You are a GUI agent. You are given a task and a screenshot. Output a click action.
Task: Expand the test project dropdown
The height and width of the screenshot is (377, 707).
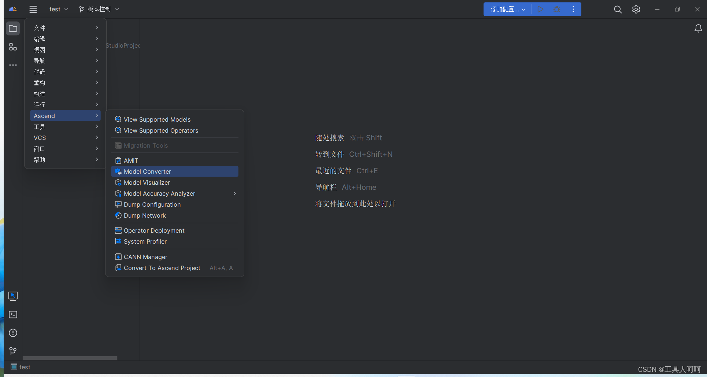(x=59, y=10)
